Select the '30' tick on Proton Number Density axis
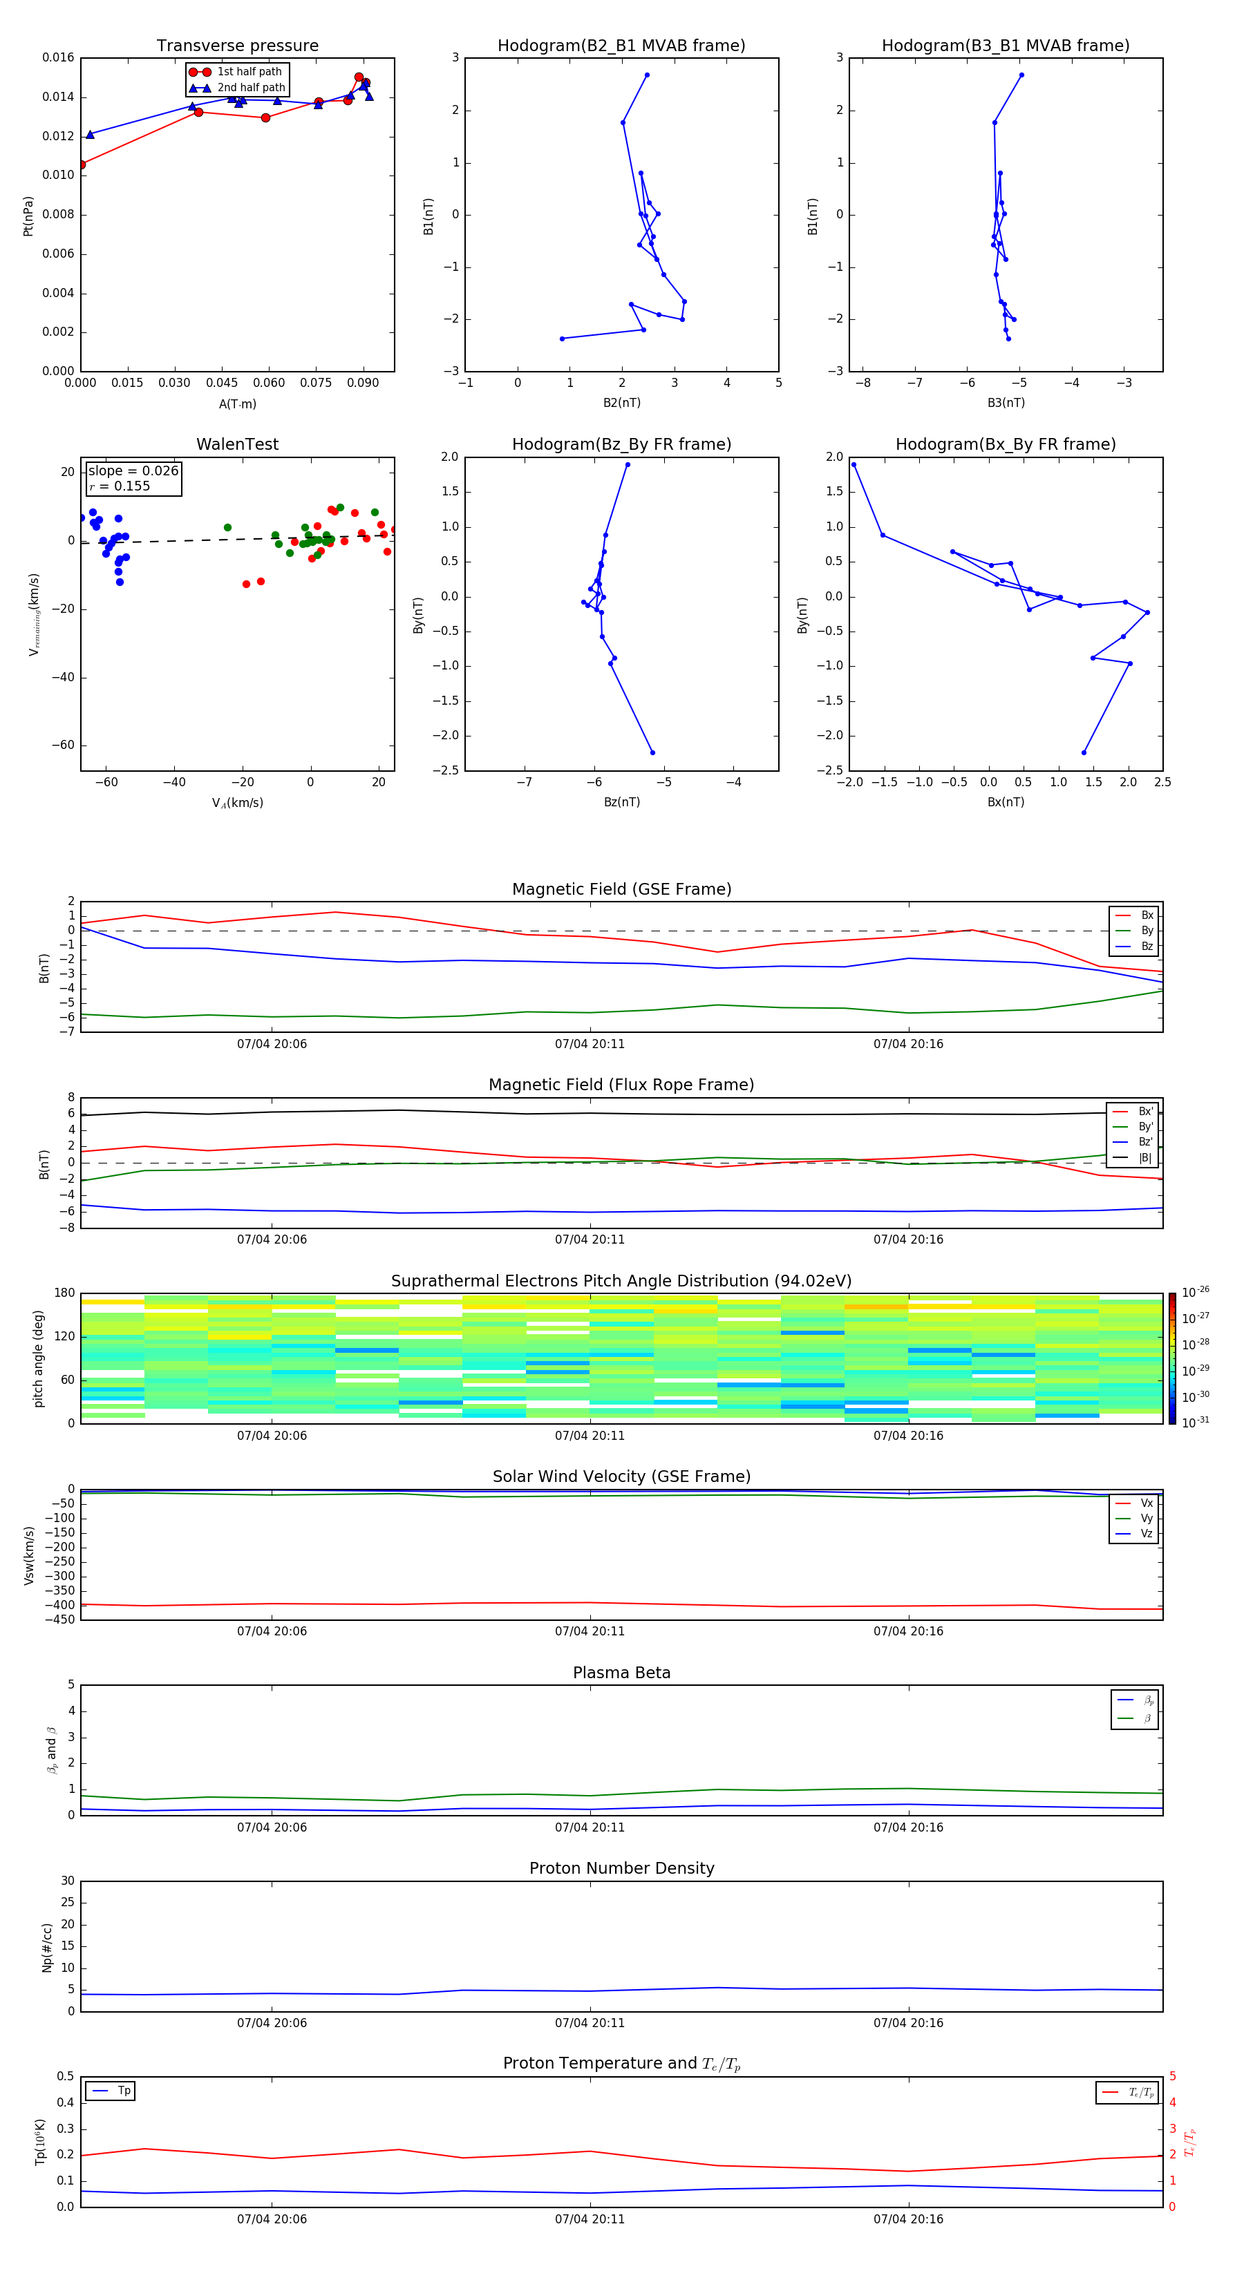This screenshot has height=2280, width=1244. click(67, 1881)
